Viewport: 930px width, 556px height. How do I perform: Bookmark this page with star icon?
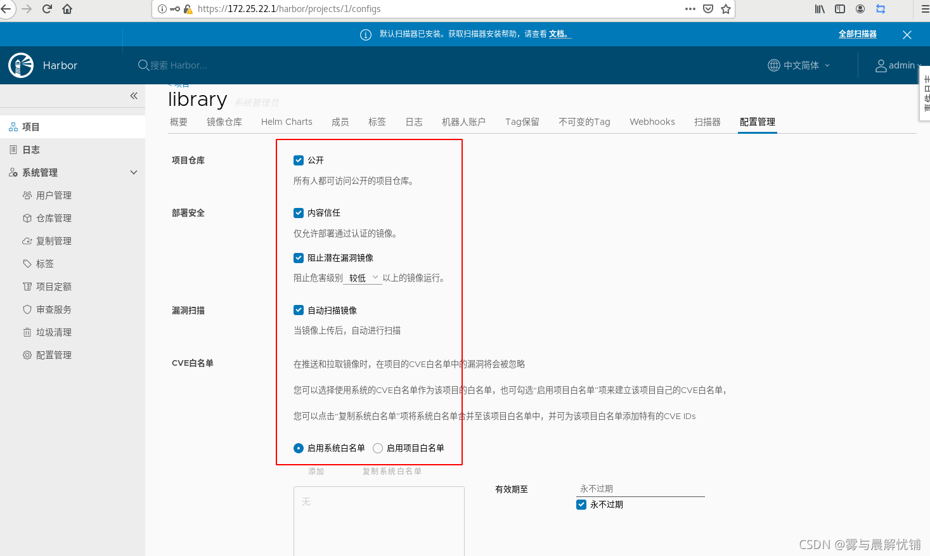point(726,9)
